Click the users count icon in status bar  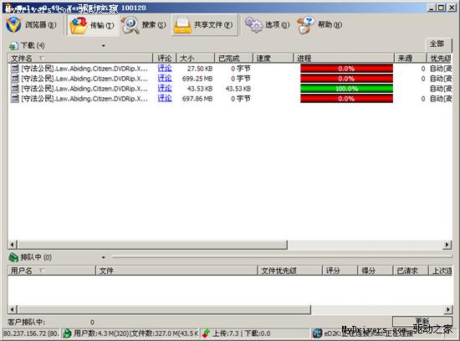(67, 333)
